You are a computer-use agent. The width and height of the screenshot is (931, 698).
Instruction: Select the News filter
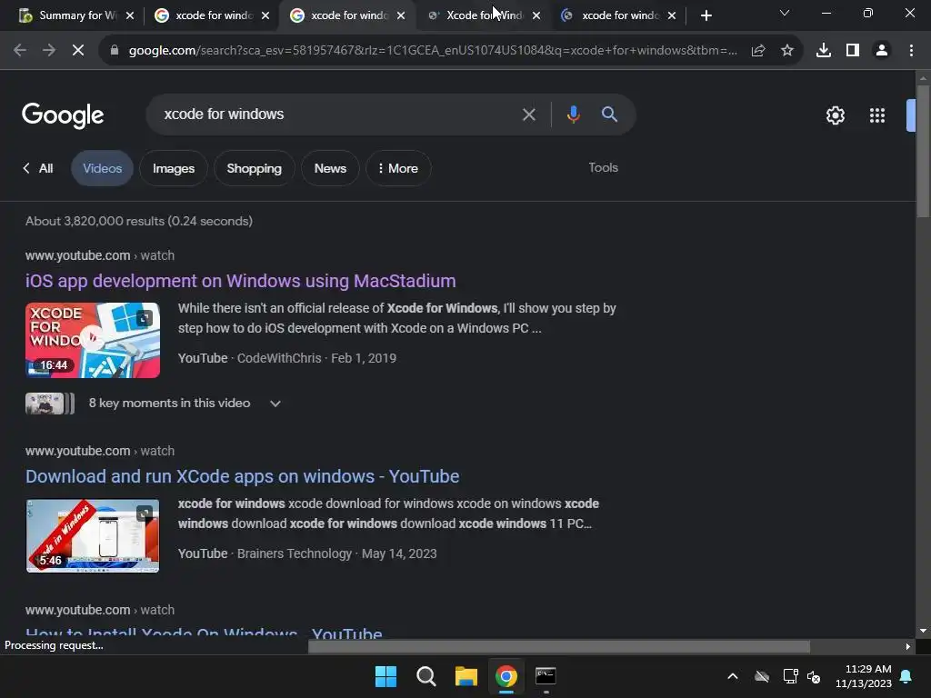click(330, 168)
